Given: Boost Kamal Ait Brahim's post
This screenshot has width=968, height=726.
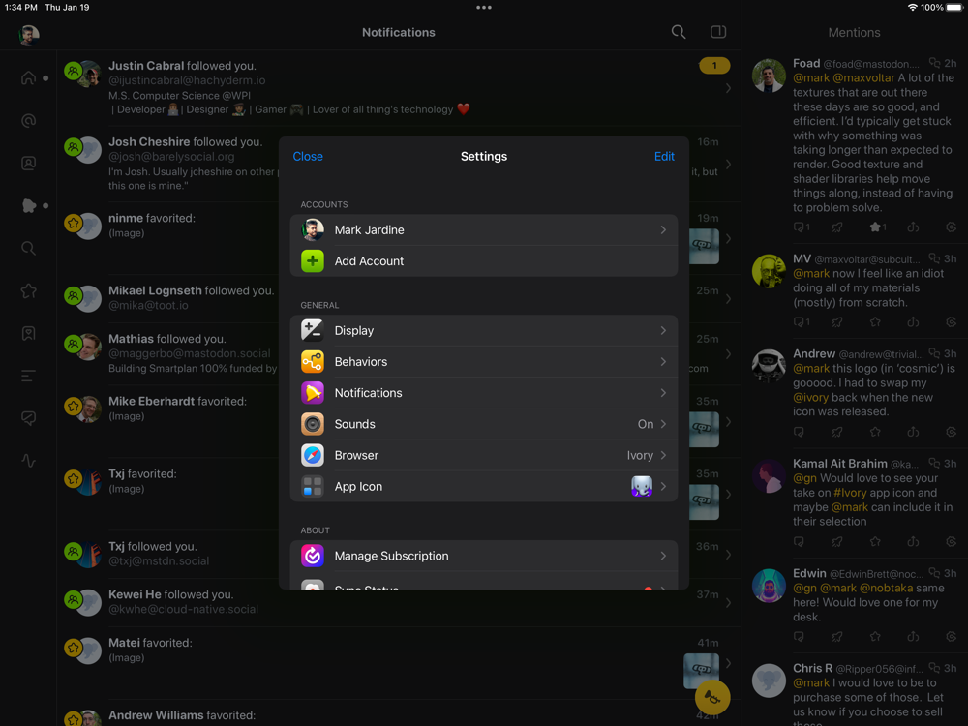Looking at the screenshot, I should click(837, 542).
